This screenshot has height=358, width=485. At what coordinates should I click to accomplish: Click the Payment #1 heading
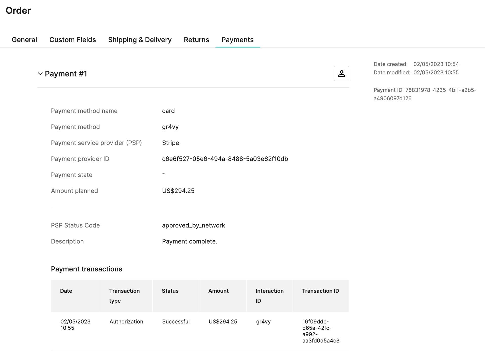pos(66,74)
